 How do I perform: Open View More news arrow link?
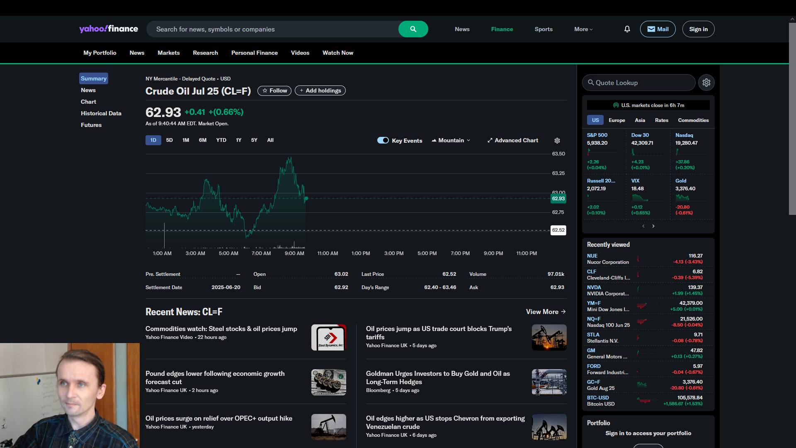point(546,312)
